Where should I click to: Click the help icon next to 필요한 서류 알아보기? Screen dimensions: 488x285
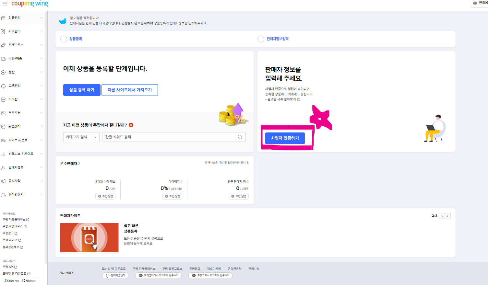point(299,99)
